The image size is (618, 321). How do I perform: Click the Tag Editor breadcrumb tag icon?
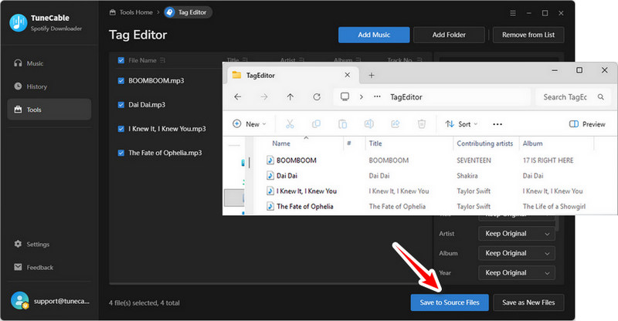170,12
